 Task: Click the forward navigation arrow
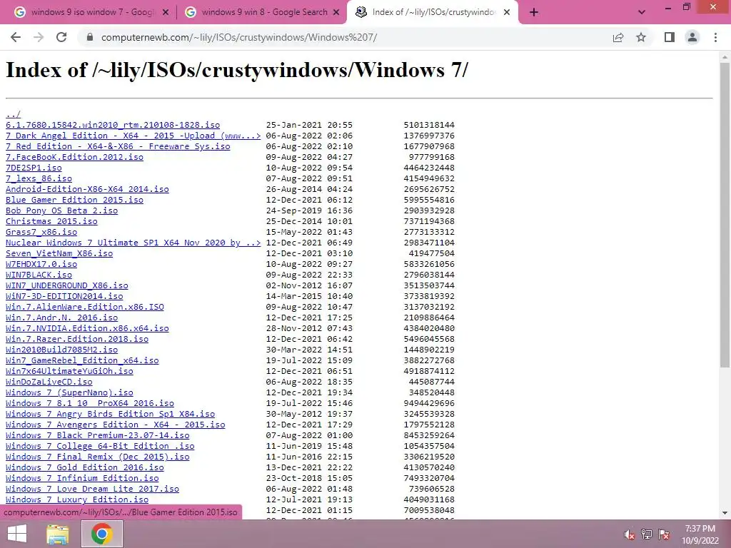tap(39, 37)
